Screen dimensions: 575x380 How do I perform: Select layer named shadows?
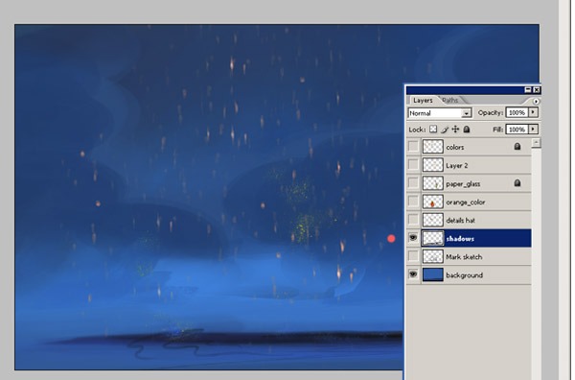tap(460, 239)
